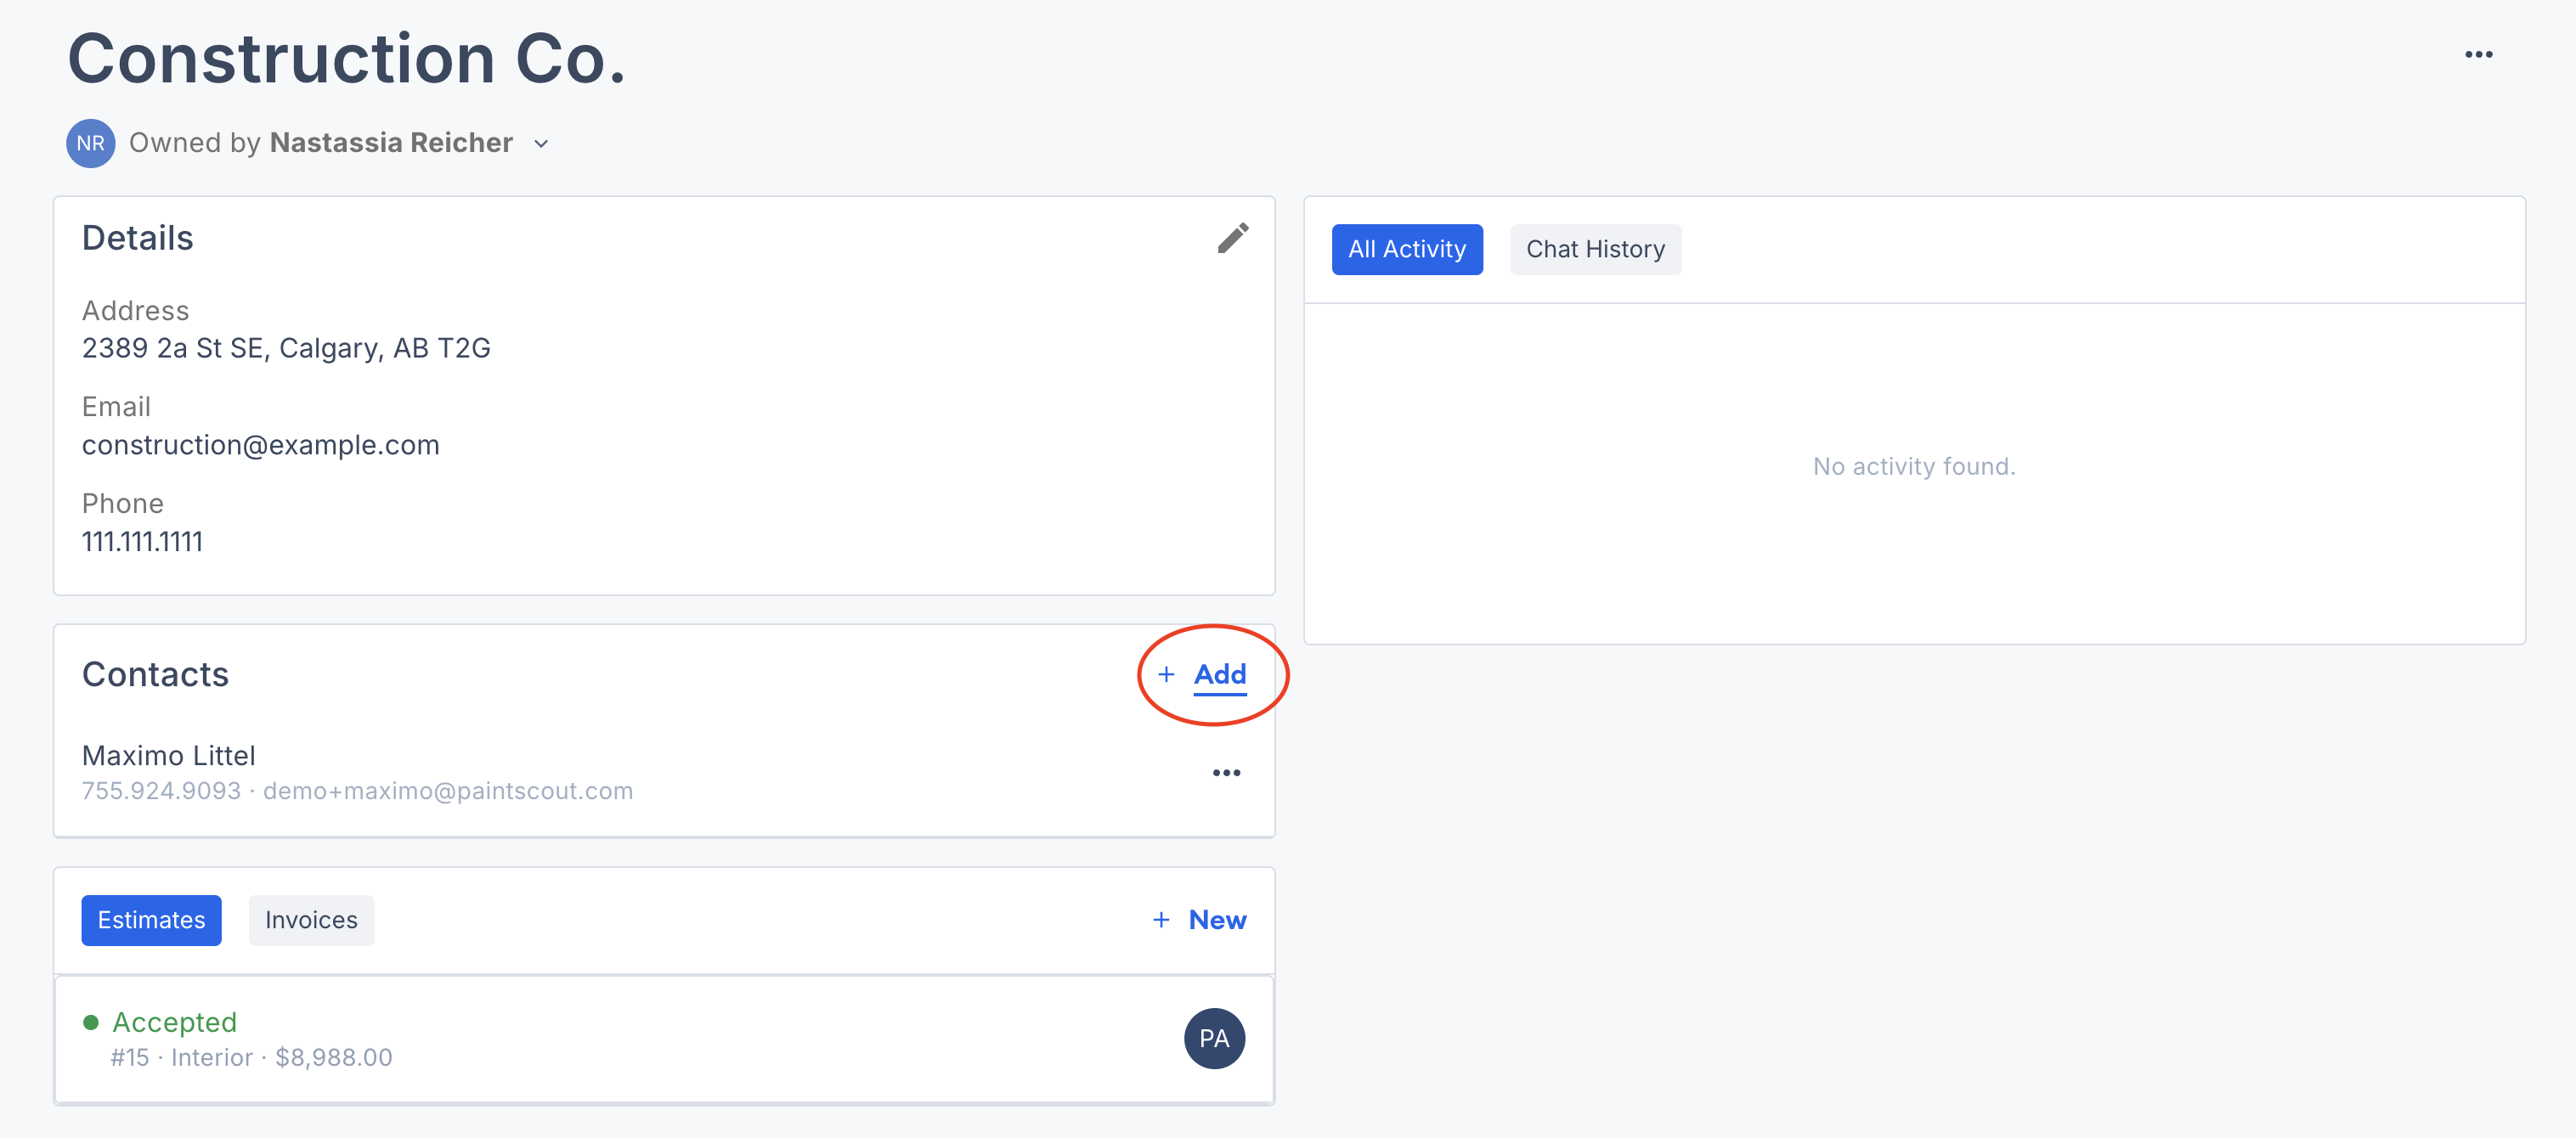
Task: Click the Construction Co. page title
Action: [x=346, y=58]
